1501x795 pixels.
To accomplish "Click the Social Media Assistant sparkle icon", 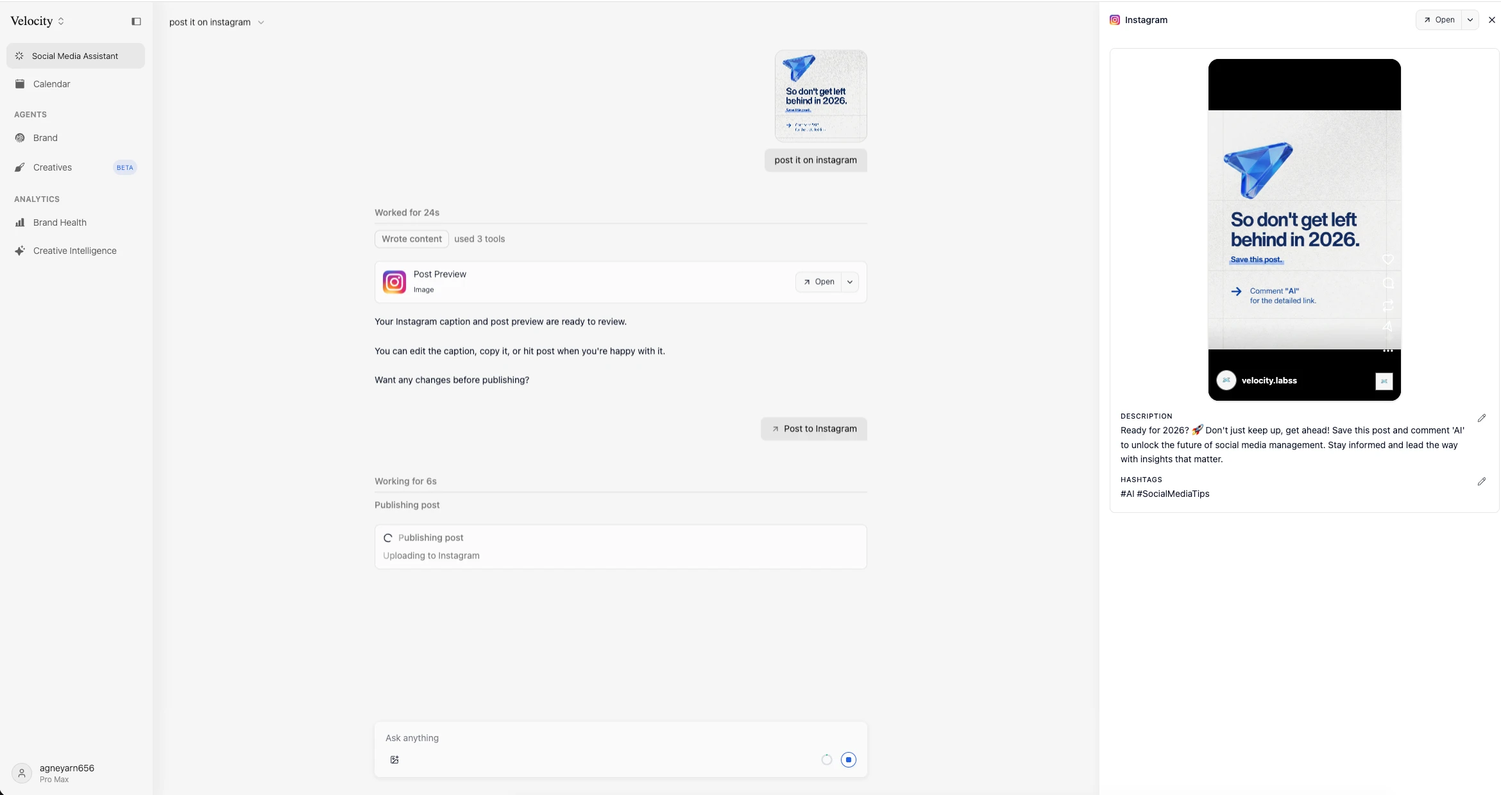I will [x=19, y=56].
